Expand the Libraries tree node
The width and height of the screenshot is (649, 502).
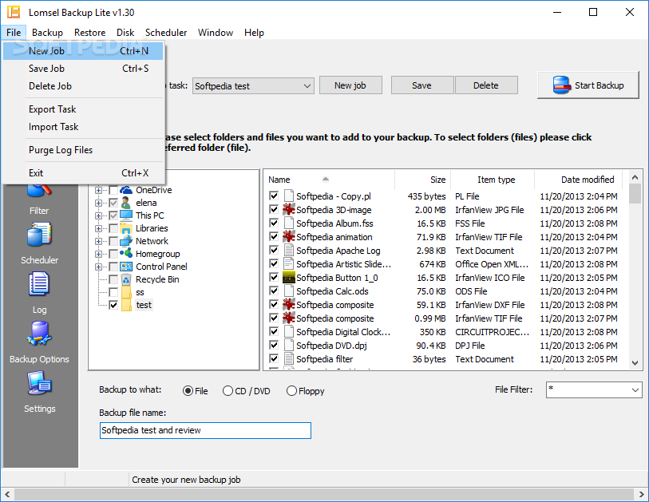(98, 228)
